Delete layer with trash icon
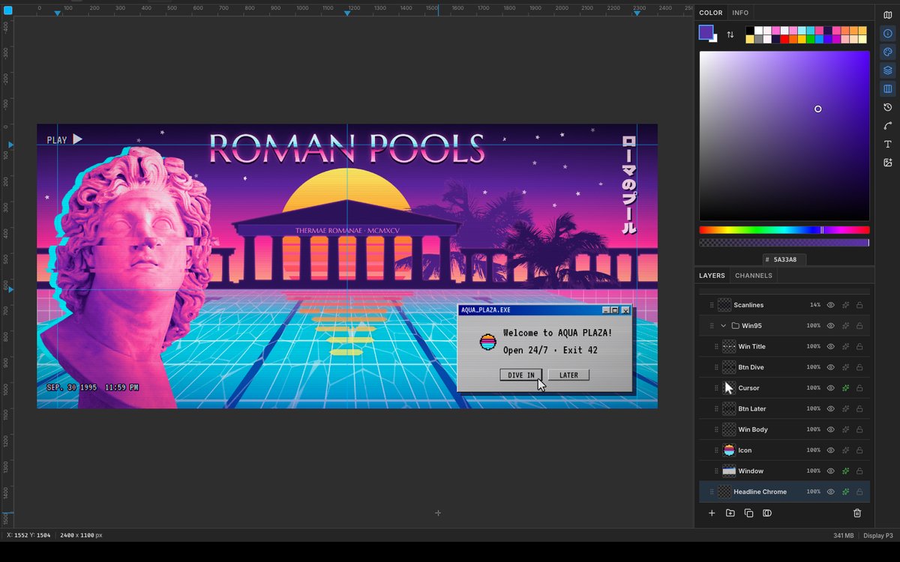 (857, 513)
